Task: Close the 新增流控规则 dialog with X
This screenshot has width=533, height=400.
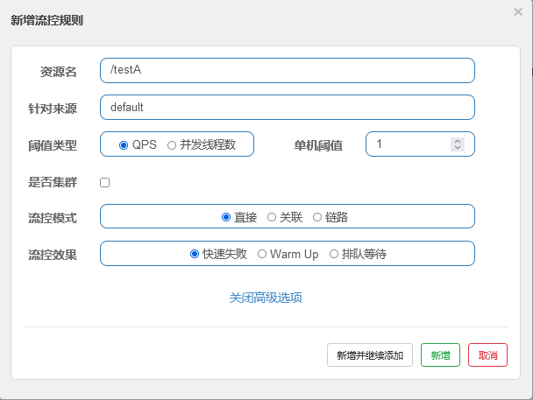Action: coord(518,12)
